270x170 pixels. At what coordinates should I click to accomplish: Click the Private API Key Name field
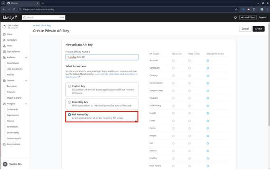coord(102,57)
